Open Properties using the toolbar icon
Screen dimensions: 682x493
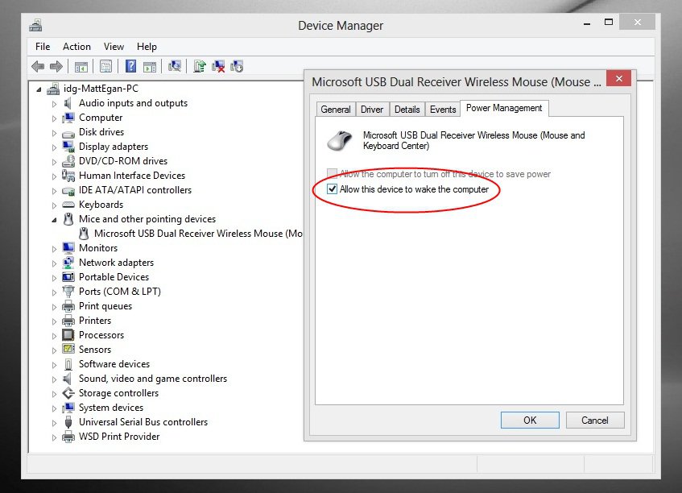[x=105, y=67]
